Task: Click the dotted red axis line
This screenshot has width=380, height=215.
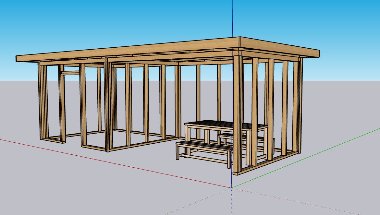Action: 292,201
